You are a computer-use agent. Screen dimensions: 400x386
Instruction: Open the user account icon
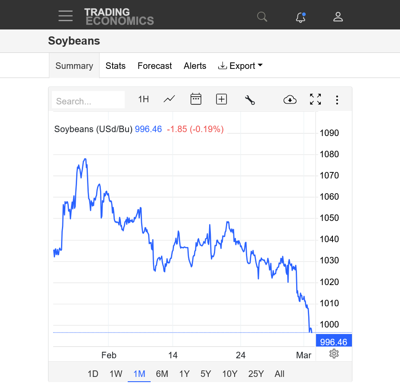[338, 17]
